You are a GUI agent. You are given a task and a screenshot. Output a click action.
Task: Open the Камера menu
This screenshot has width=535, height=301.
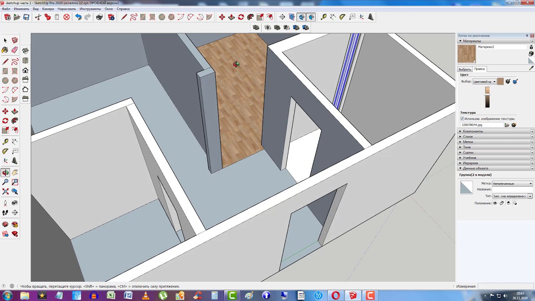[48, 9]
